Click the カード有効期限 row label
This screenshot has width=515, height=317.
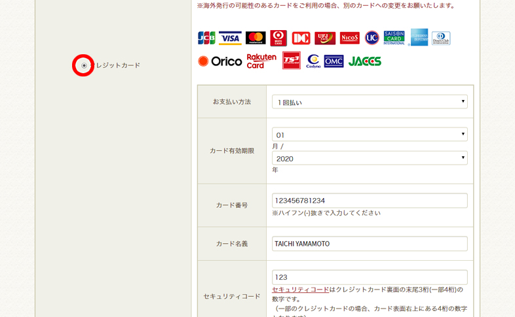[x=232, y=151]
